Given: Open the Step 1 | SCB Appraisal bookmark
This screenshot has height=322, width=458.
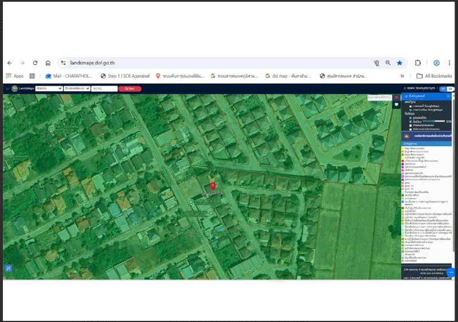Looking at the screenshot, I should [125, 76].
